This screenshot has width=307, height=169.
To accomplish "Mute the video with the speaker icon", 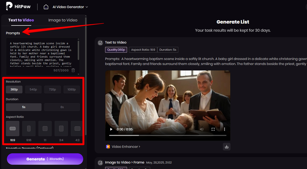I will [202, 129].
